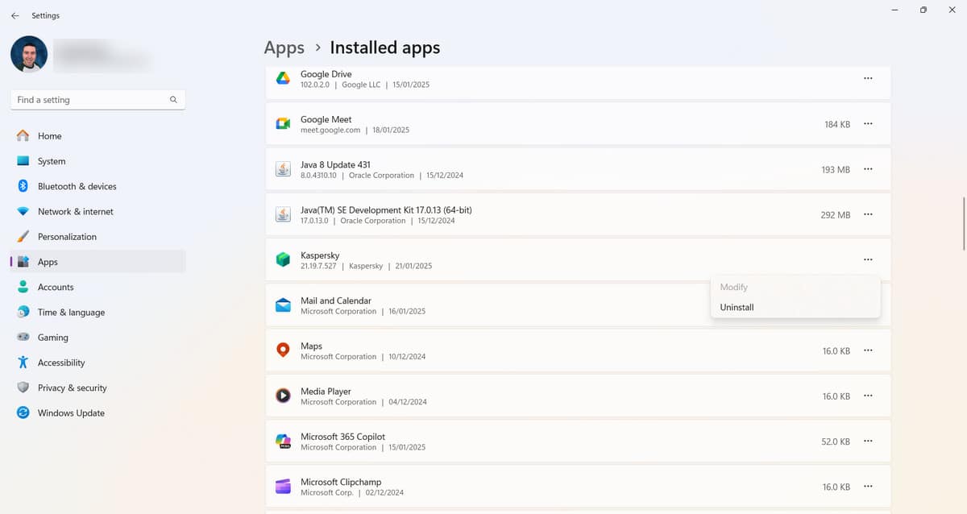Open more options for Microsoft Clipchamp

pyautogui.click(x=868, y=487)
